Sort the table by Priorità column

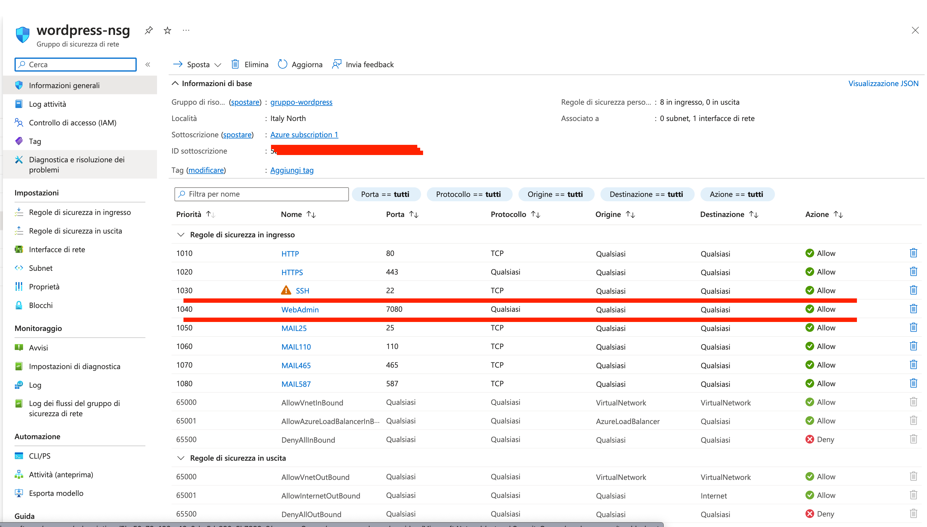click(x=196, y=214)
